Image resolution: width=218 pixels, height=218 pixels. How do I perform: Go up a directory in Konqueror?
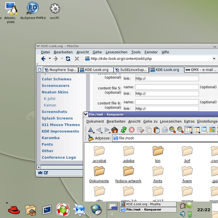coord(91,130)
